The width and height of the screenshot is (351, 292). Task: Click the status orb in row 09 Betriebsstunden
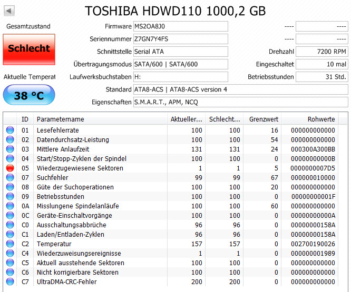(x=10, y=196)
